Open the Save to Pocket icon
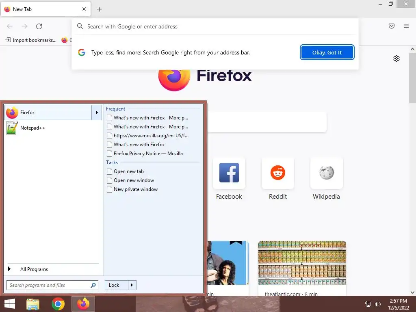 [392, 26]
